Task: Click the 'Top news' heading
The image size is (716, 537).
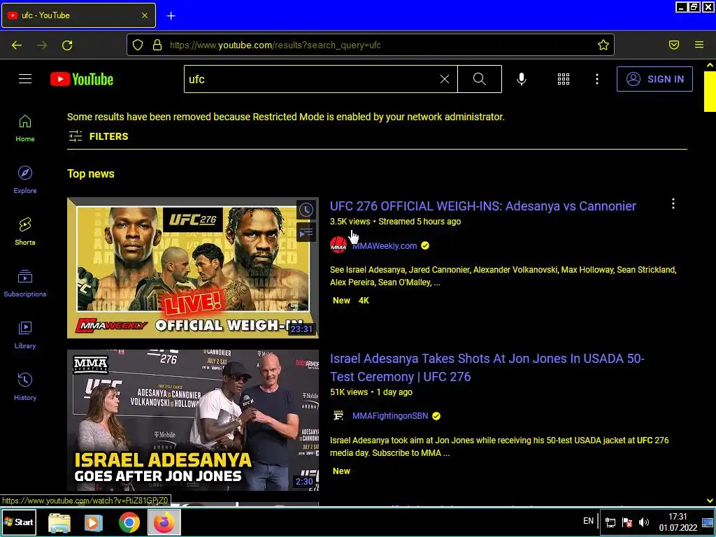Action: (x=91, y=173)
